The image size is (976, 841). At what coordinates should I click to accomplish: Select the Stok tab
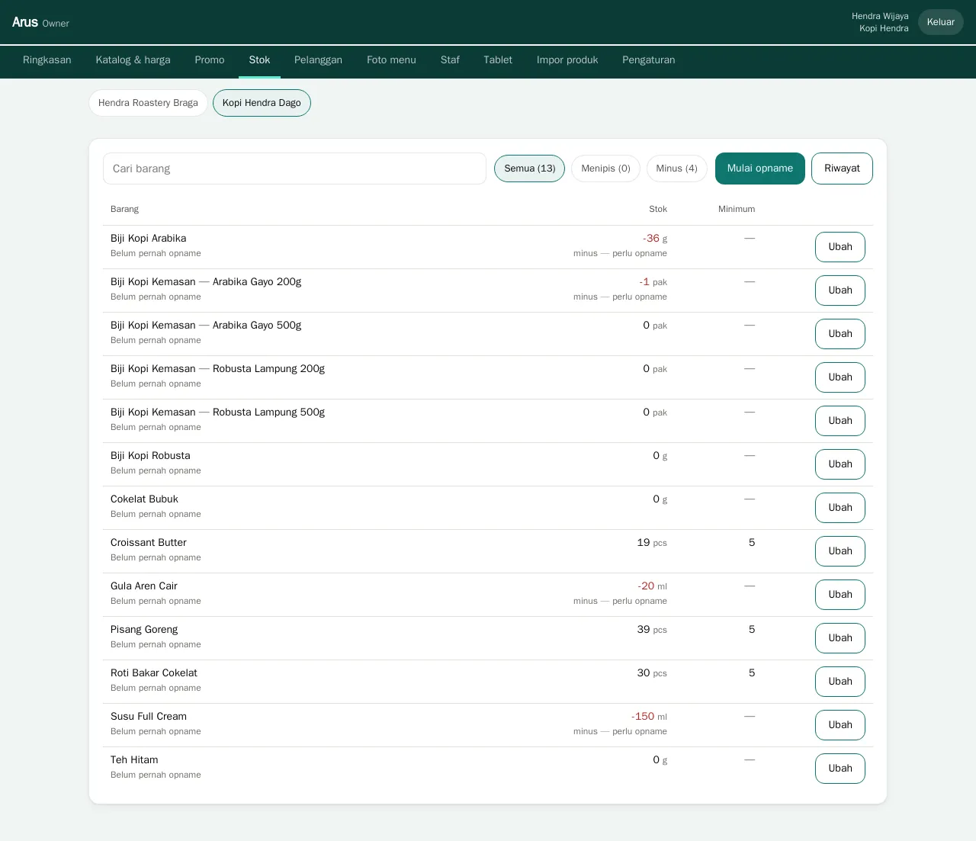(x=259, y=60)
